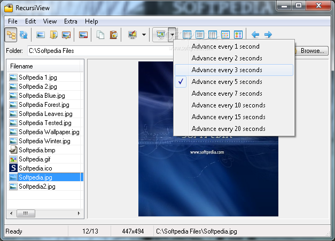Select Softpedia Forest.jpg in the list
335x241 pixels.
click(x=44, y=105)
